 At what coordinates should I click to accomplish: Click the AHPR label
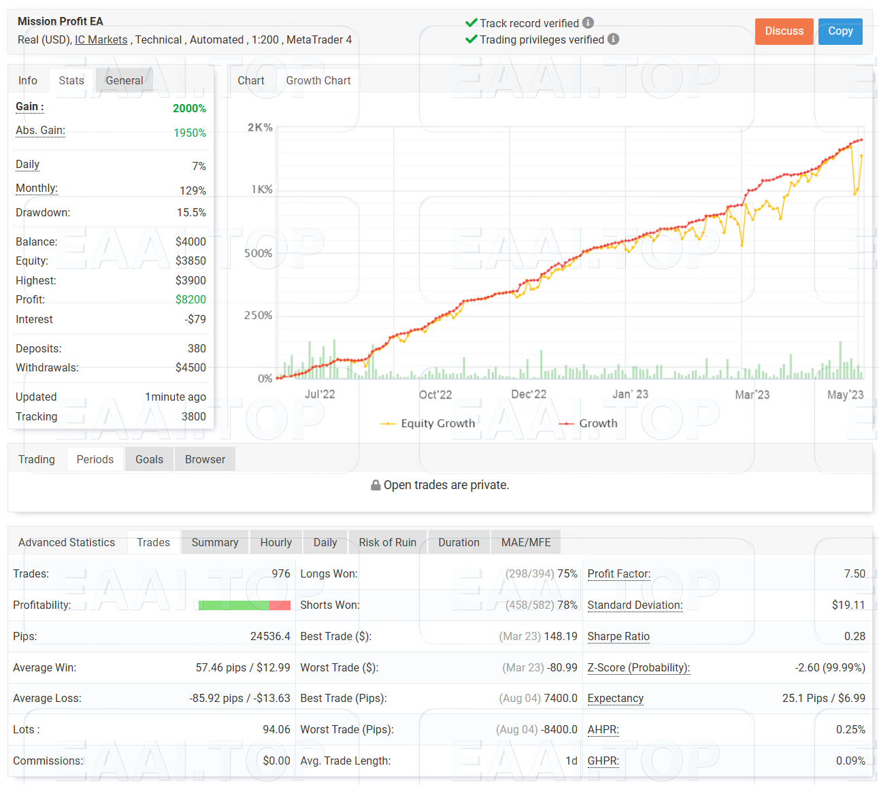(603, 730)
